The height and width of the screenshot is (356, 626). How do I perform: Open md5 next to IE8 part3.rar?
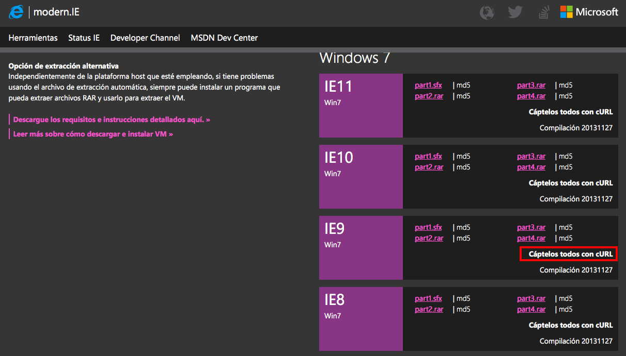coord(566,298)
